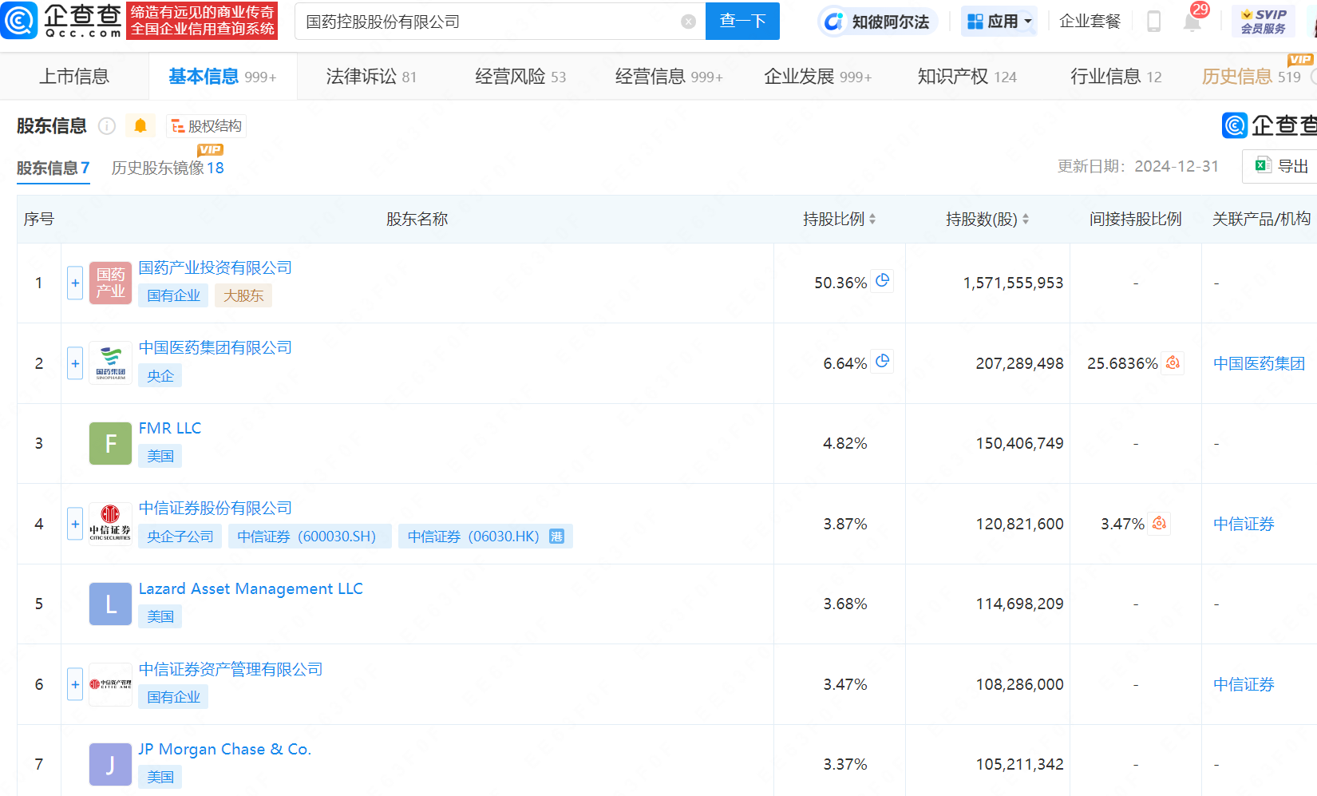Open 中信证券 related link in row 4
This screenshot has height=796, width=1317.
[1244, 524]
